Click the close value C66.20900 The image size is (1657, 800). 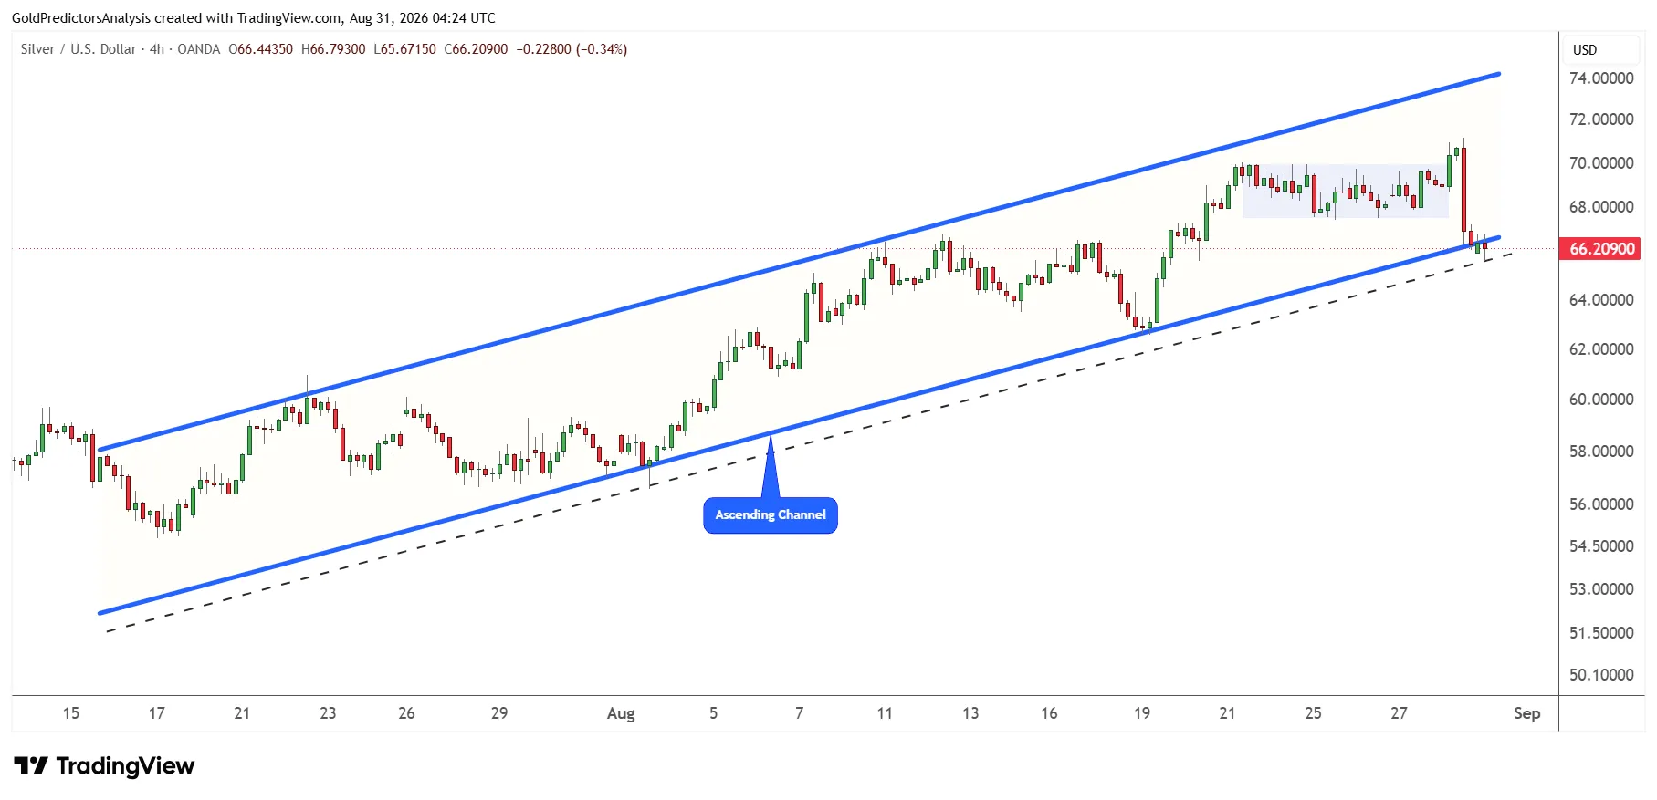476,49
